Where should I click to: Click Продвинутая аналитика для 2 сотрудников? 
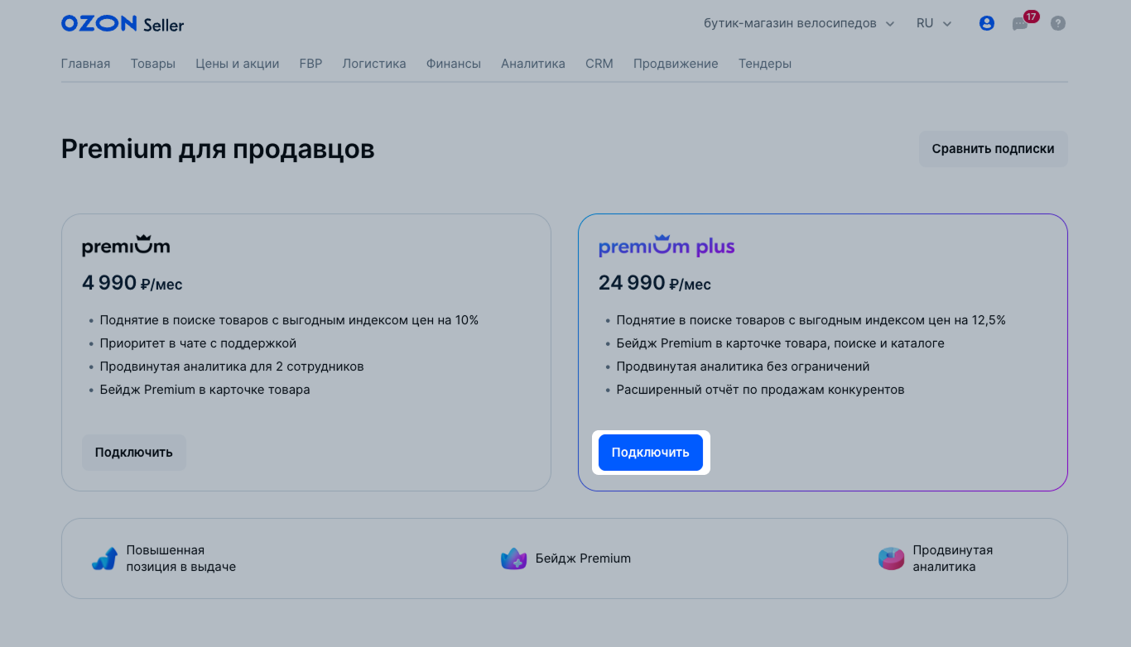click(232, 367)
